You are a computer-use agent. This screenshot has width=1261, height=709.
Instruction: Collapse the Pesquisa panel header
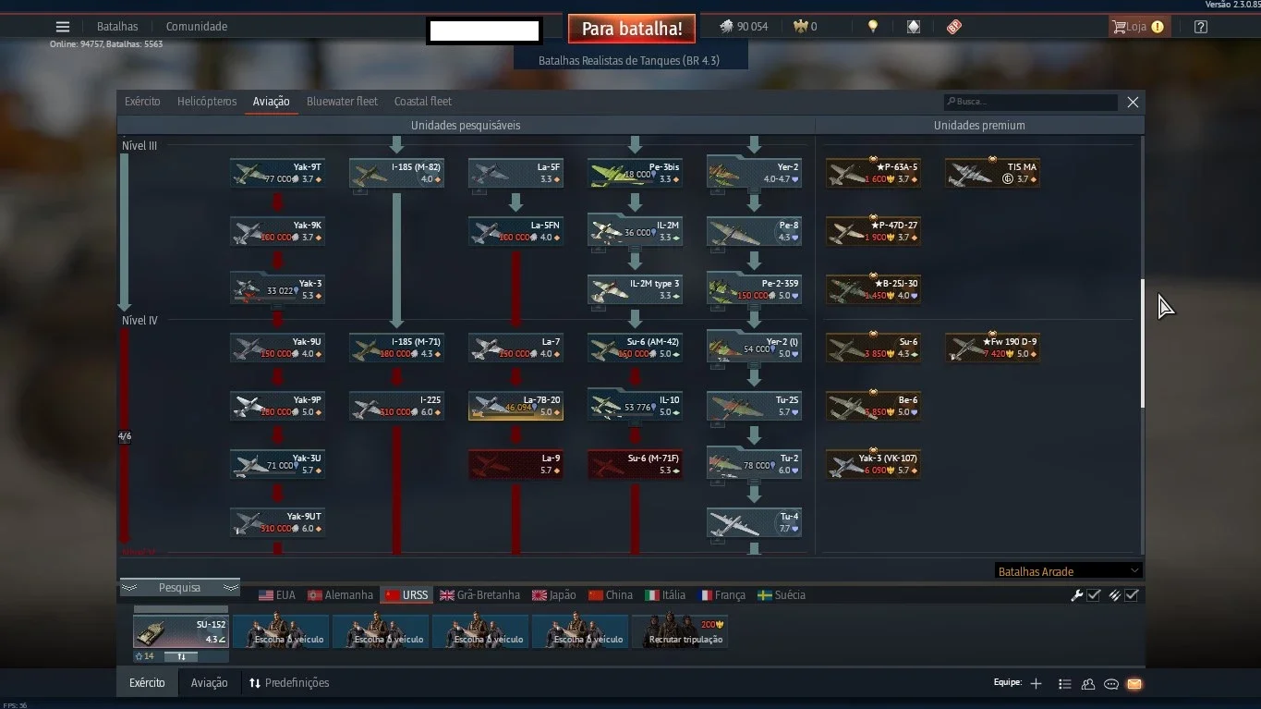[x=180, y=588]
